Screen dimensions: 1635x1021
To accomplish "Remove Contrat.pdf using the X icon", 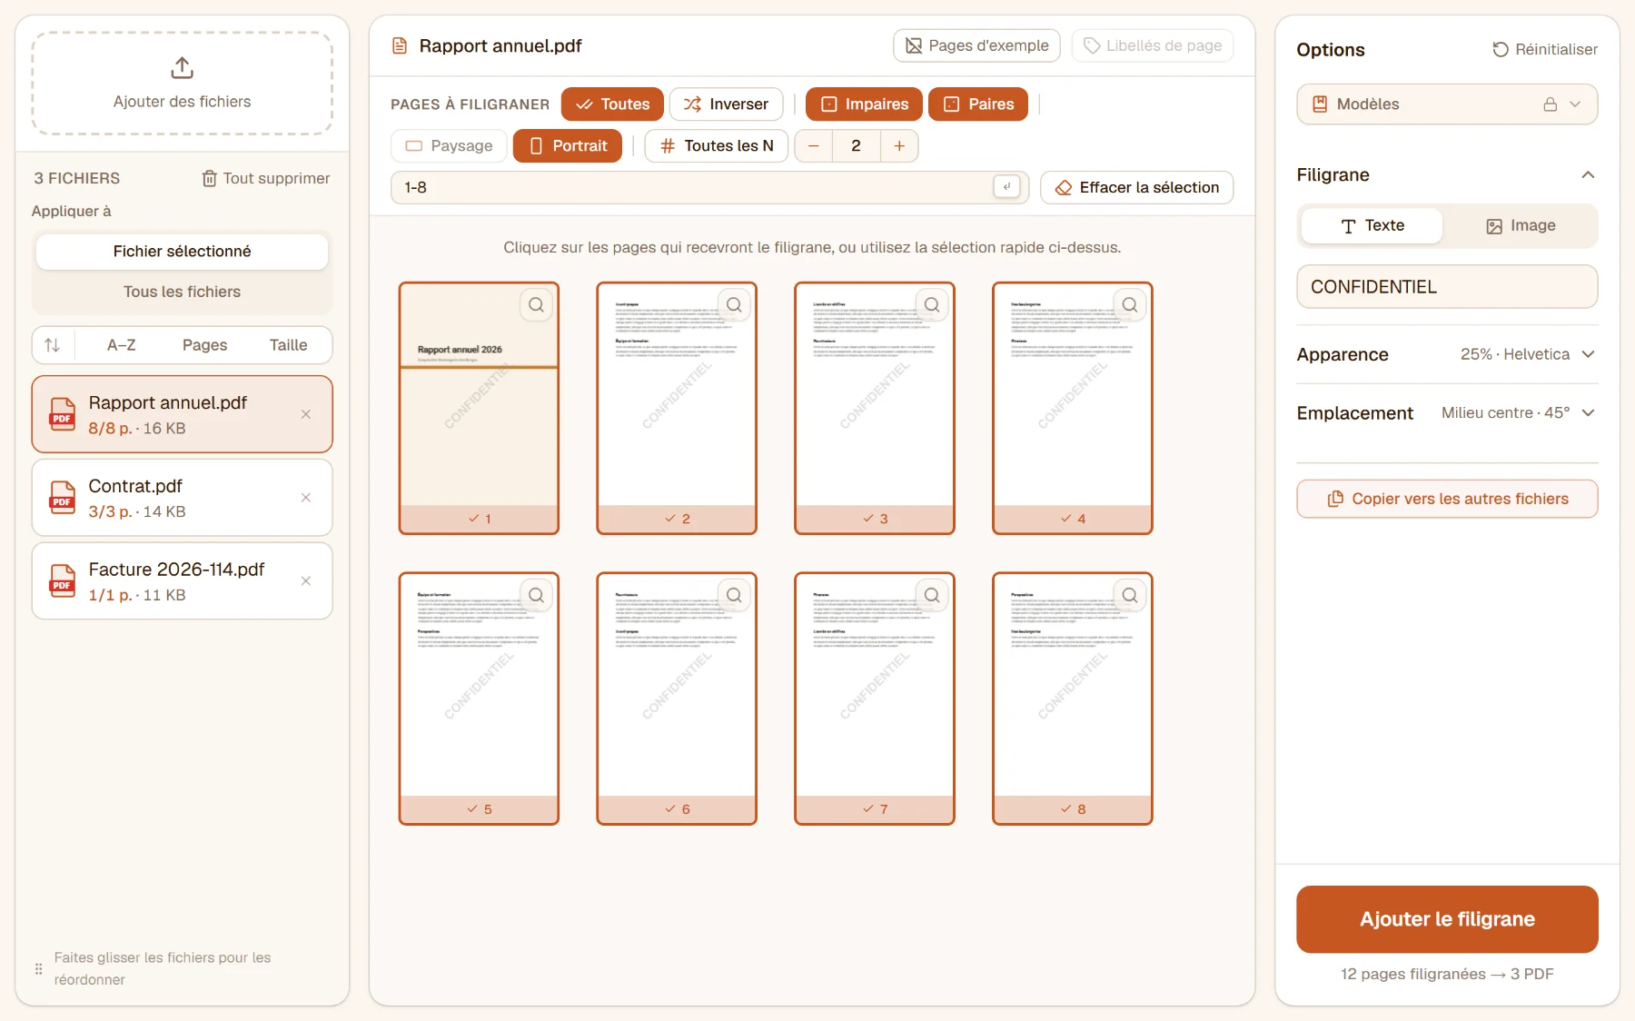I will (x=306, y=498).
